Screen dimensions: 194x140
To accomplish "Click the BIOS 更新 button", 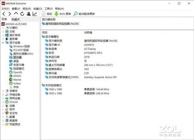I will coord(63,14).
